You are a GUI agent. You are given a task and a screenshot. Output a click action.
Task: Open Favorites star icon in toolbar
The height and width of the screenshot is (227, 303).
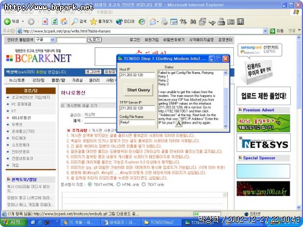[93, 21]
